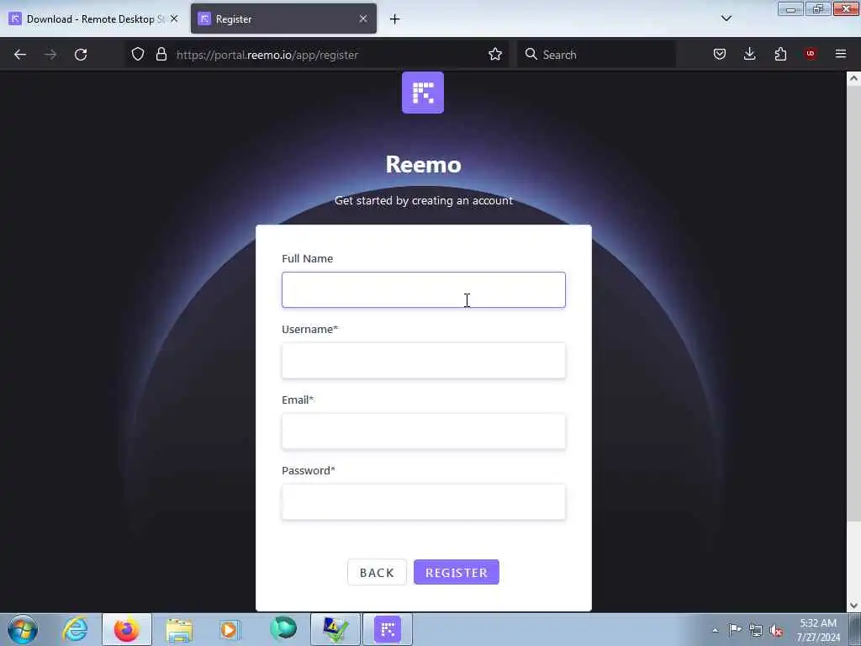Click the Reemo logo at page top
The width and height of the screenshot is (861, 646).
(x=423, y=93)
